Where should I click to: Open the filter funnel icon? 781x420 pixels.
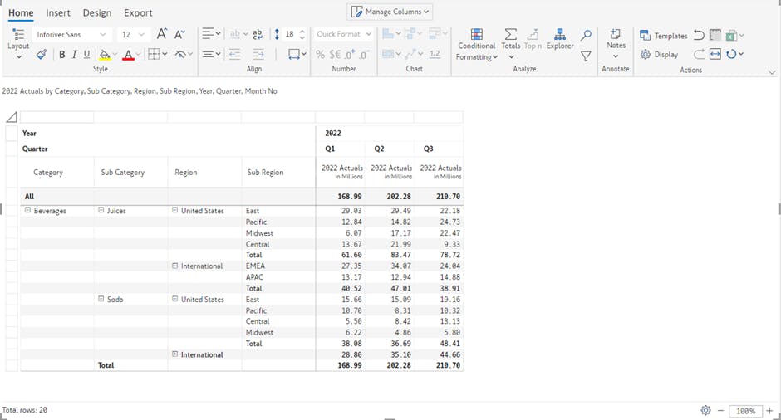click(586, 56)
